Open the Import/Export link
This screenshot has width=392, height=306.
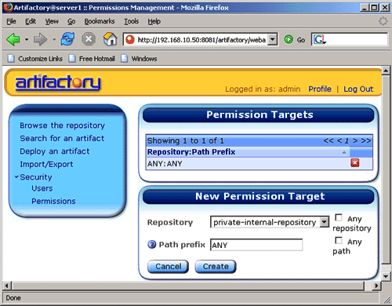click(46, 164)
